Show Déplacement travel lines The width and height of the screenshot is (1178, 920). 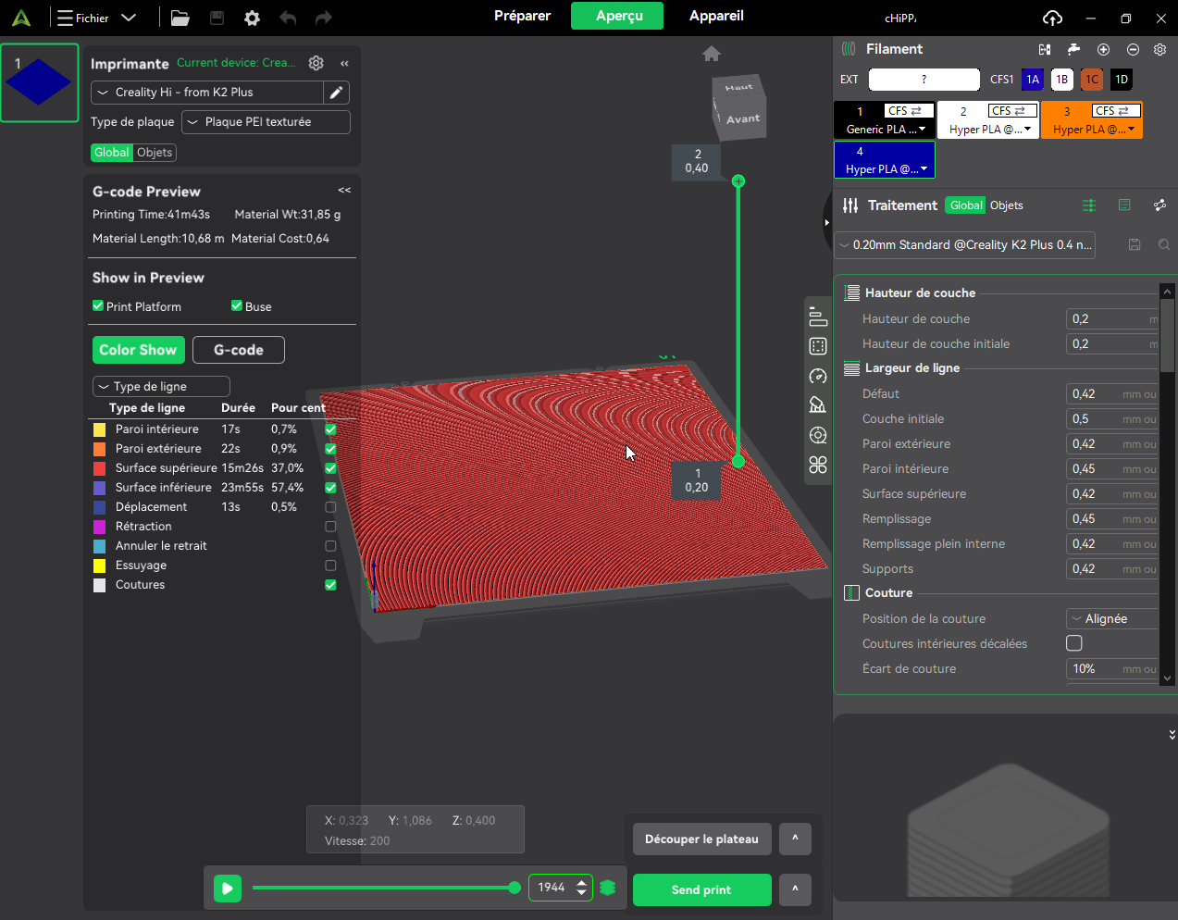pos(330,507)
